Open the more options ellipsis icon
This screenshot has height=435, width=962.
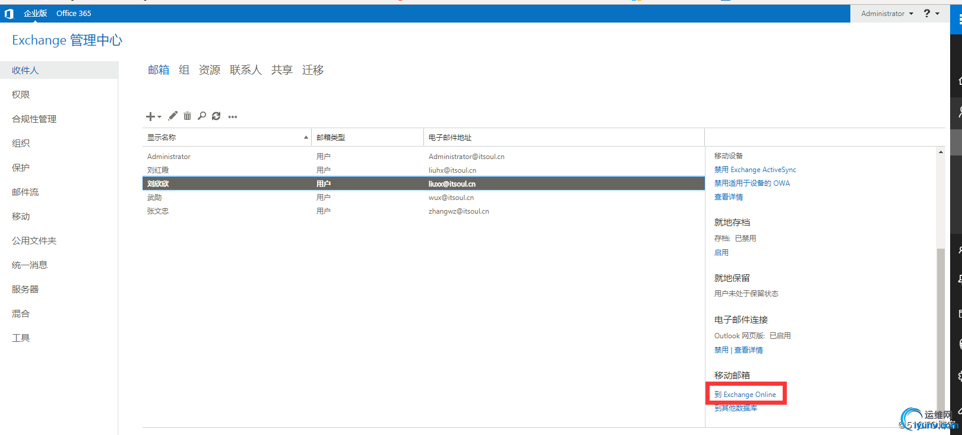(x=233, y=116)
